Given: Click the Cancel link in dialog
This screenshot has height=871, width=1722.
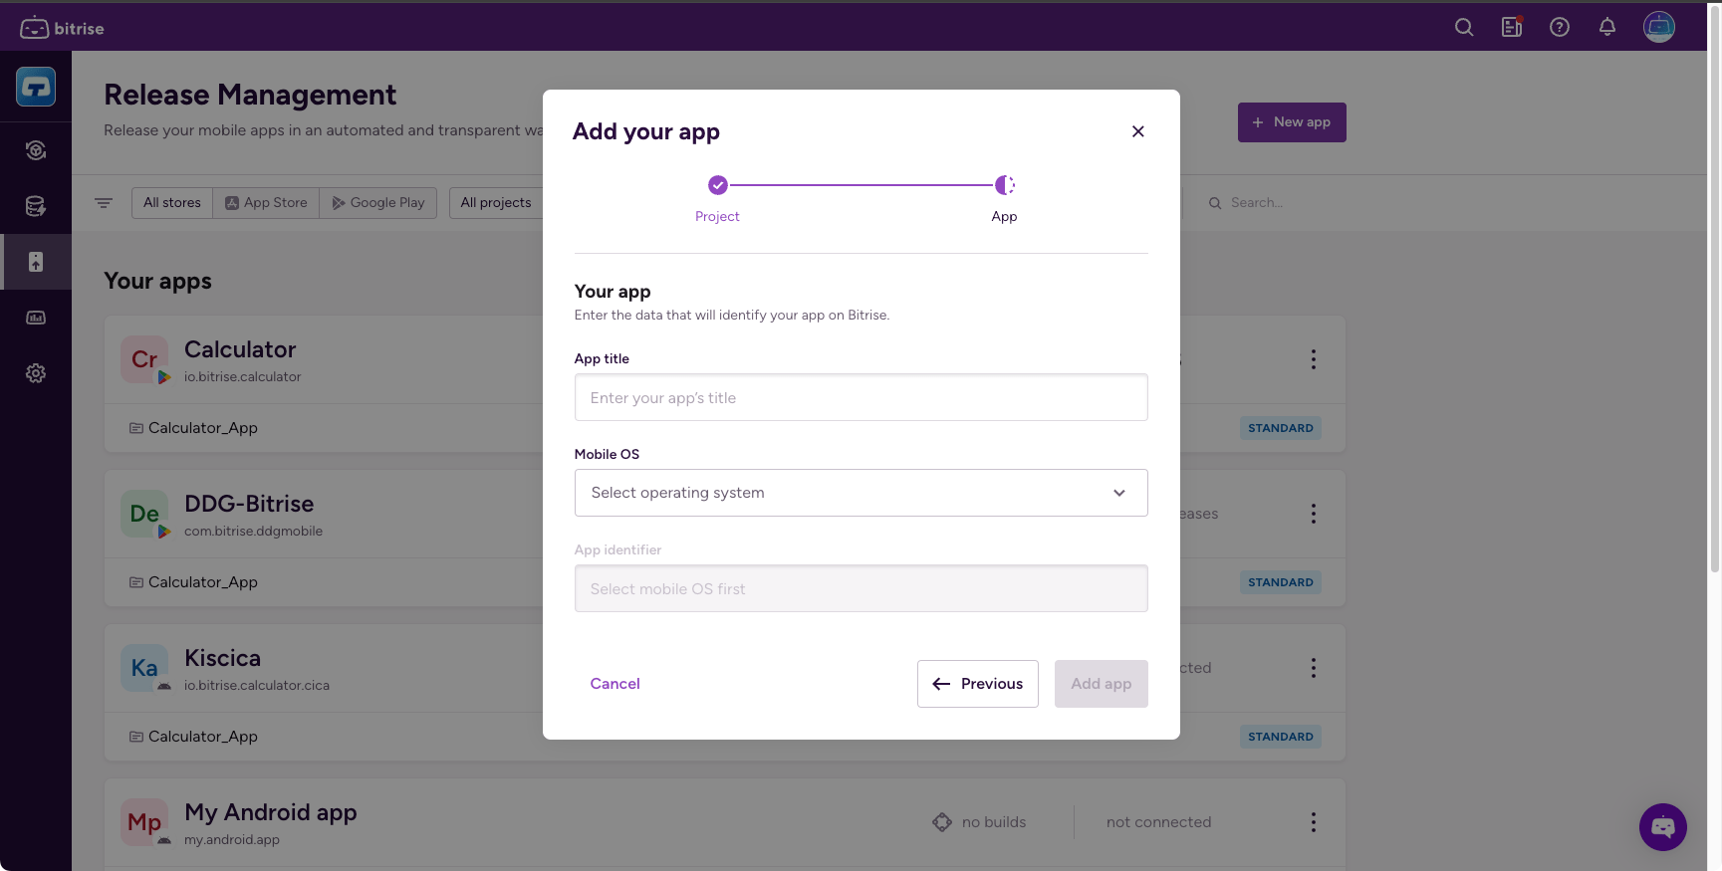Looking at the screenshot, I should 615,684.
